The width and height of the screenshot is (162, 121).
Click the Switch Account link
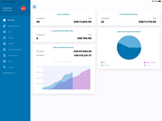(7, 11)
